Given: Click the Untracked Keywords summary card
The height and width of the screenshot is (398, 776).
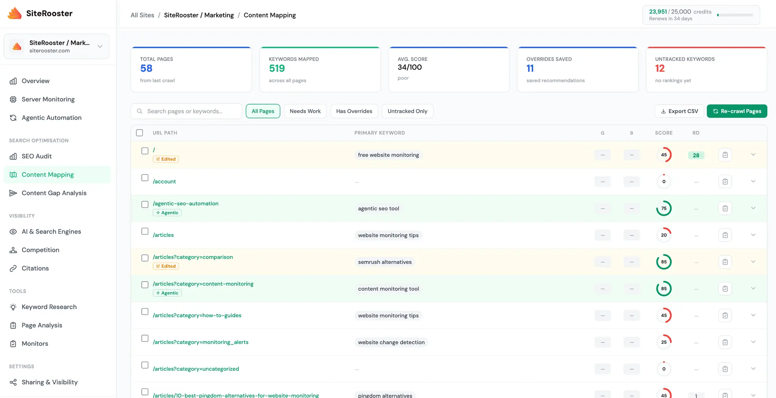Looking at the screenshot, I should click(706, 69).
